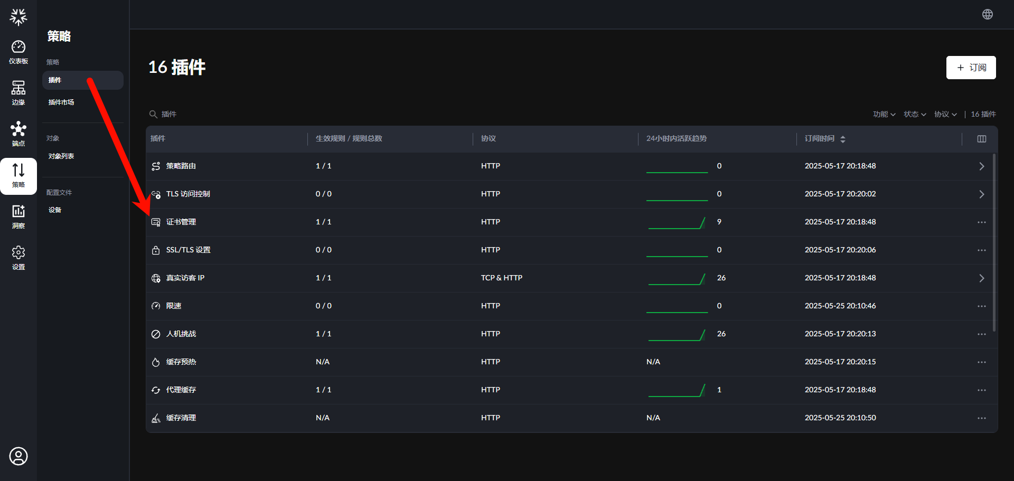Click the 订阅 subscribe button
The height and width of the screenshot is (481, 1014).
971,68
